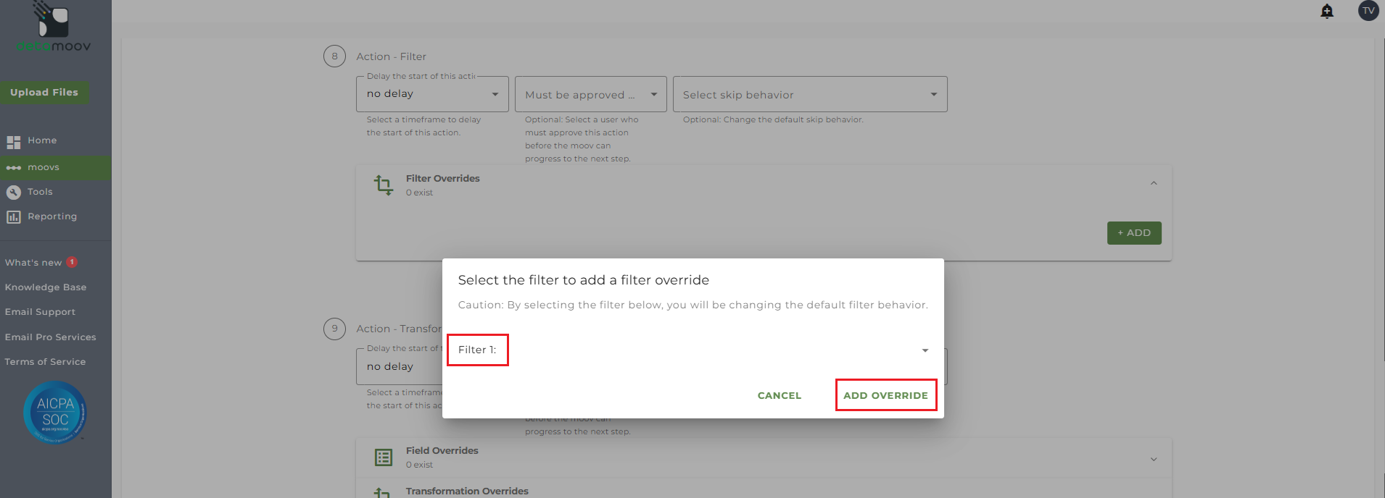Open the no delay dropdown in Action - Filter
The image size is (1385, 498).
pyautogui.click(x=432, y=94)
